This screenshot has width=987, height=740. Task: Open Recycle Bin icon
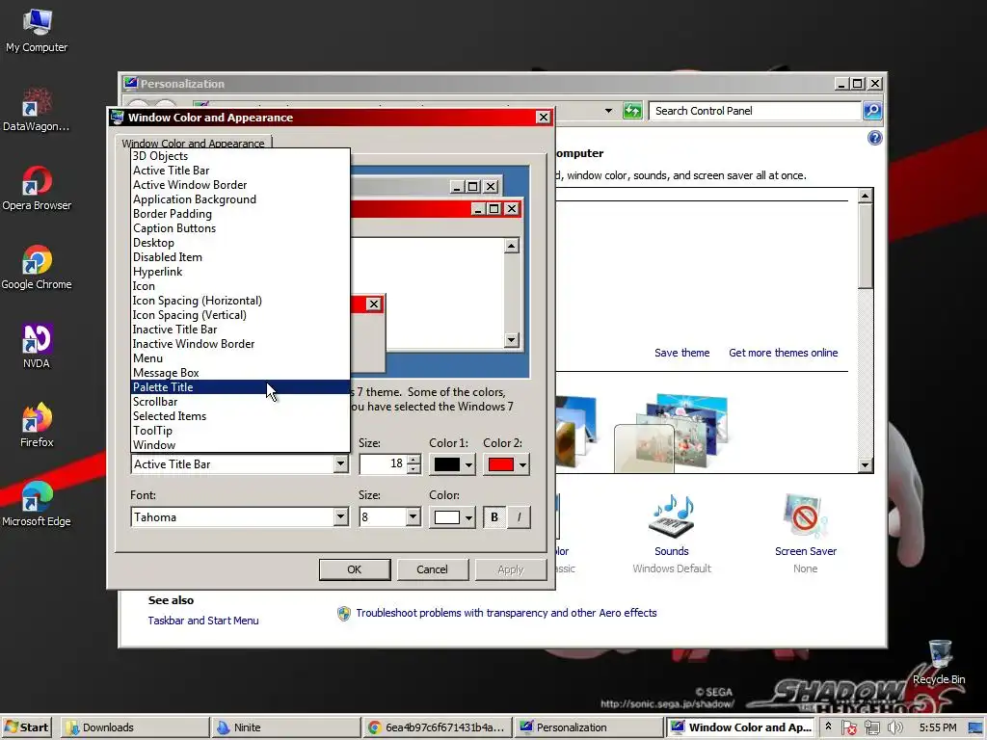pyautogui.click(x=939, y=662)
